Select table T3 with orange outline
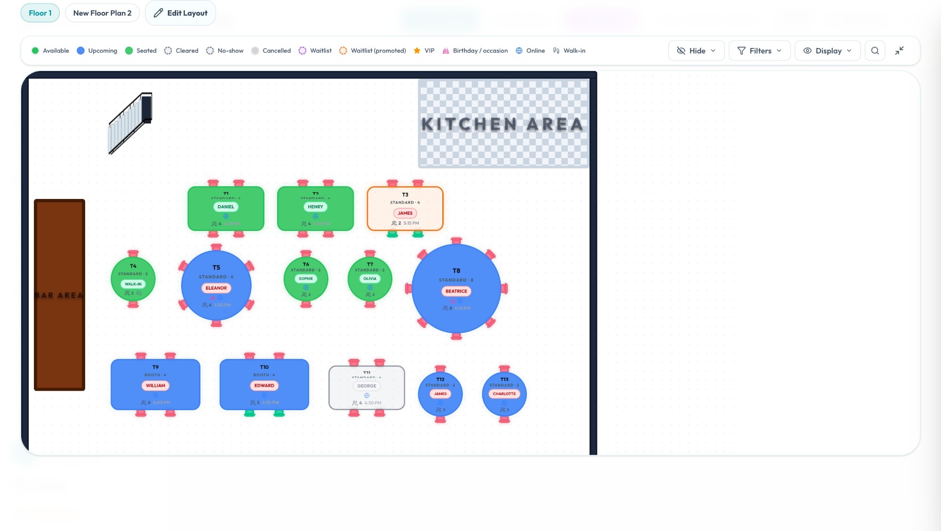This screenshot has width=941, height=531. click(405, 208)
